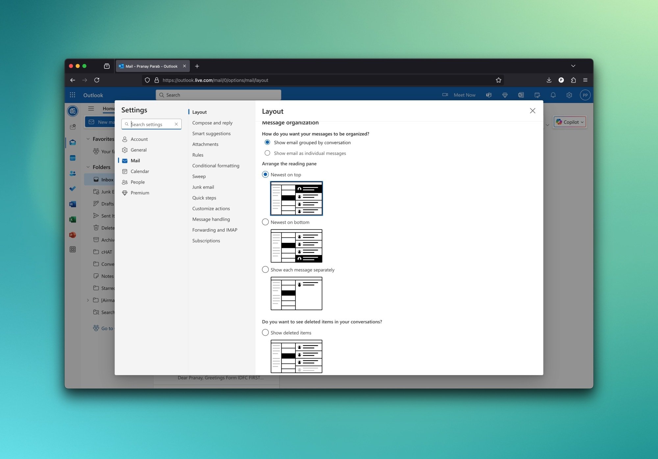Go back to previous page
The image size is (658, 459).
coord(73,80)
